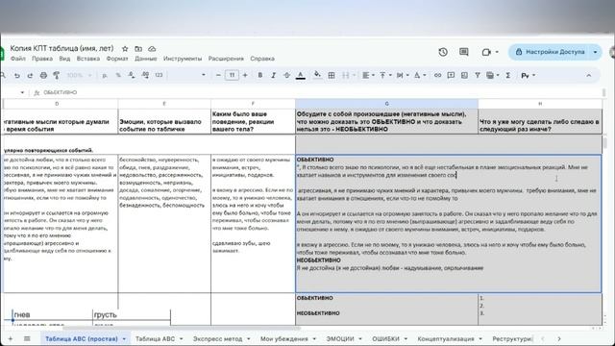Viewport: 615px width, 346px height.
Task: Open the zoom 100% dropdown
Action: [79, 75]
